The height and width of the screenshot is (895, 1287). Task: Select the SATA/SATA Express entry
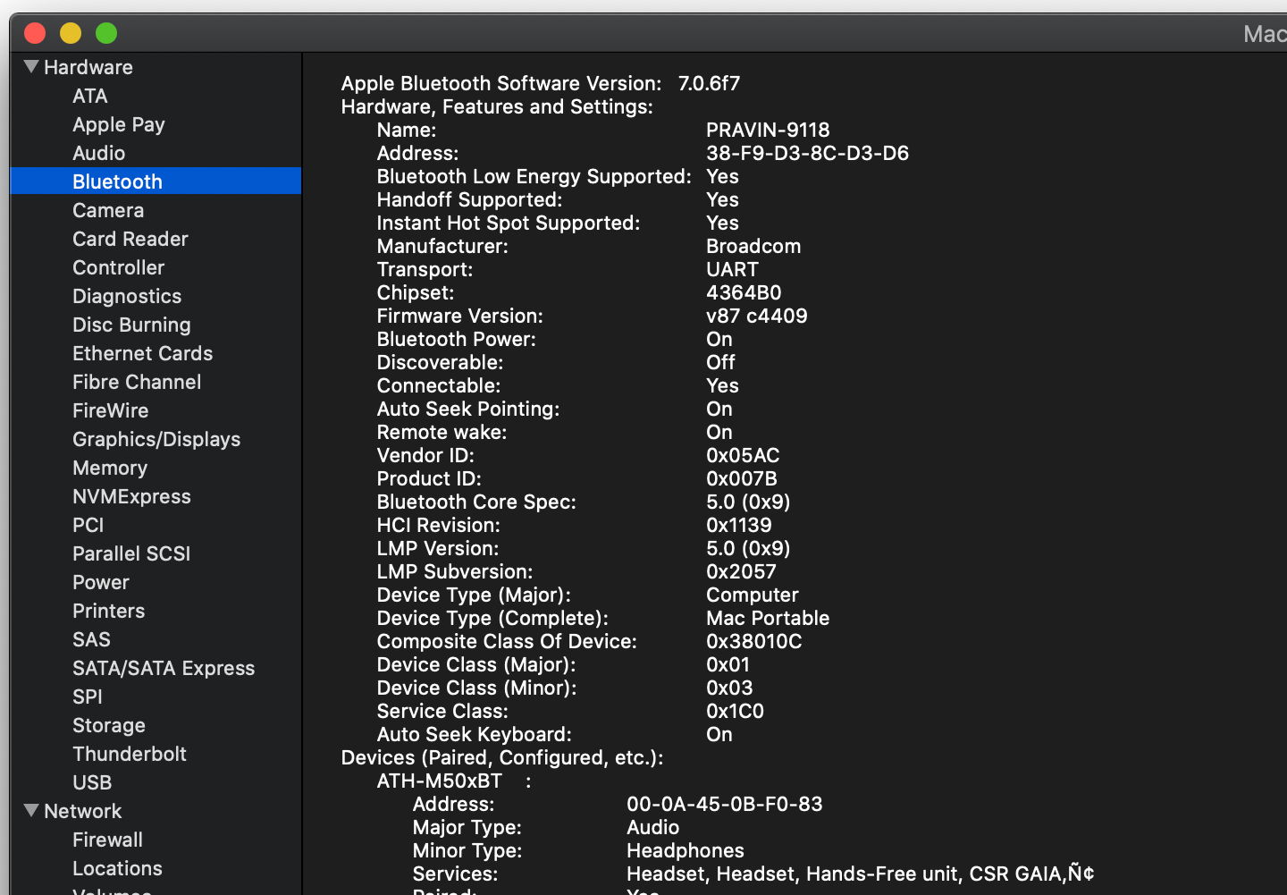[164, 668]
